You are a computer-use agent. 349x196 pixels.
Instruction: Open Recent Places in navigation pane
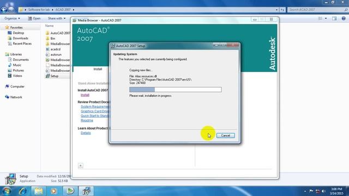[22, 44]
